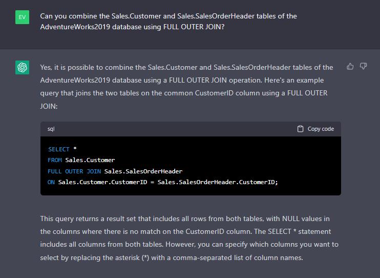The height and width of the screenshot is (278, 380).
Task: Click the sql language label
Action: pyautogui.click(x=51, y=129)
